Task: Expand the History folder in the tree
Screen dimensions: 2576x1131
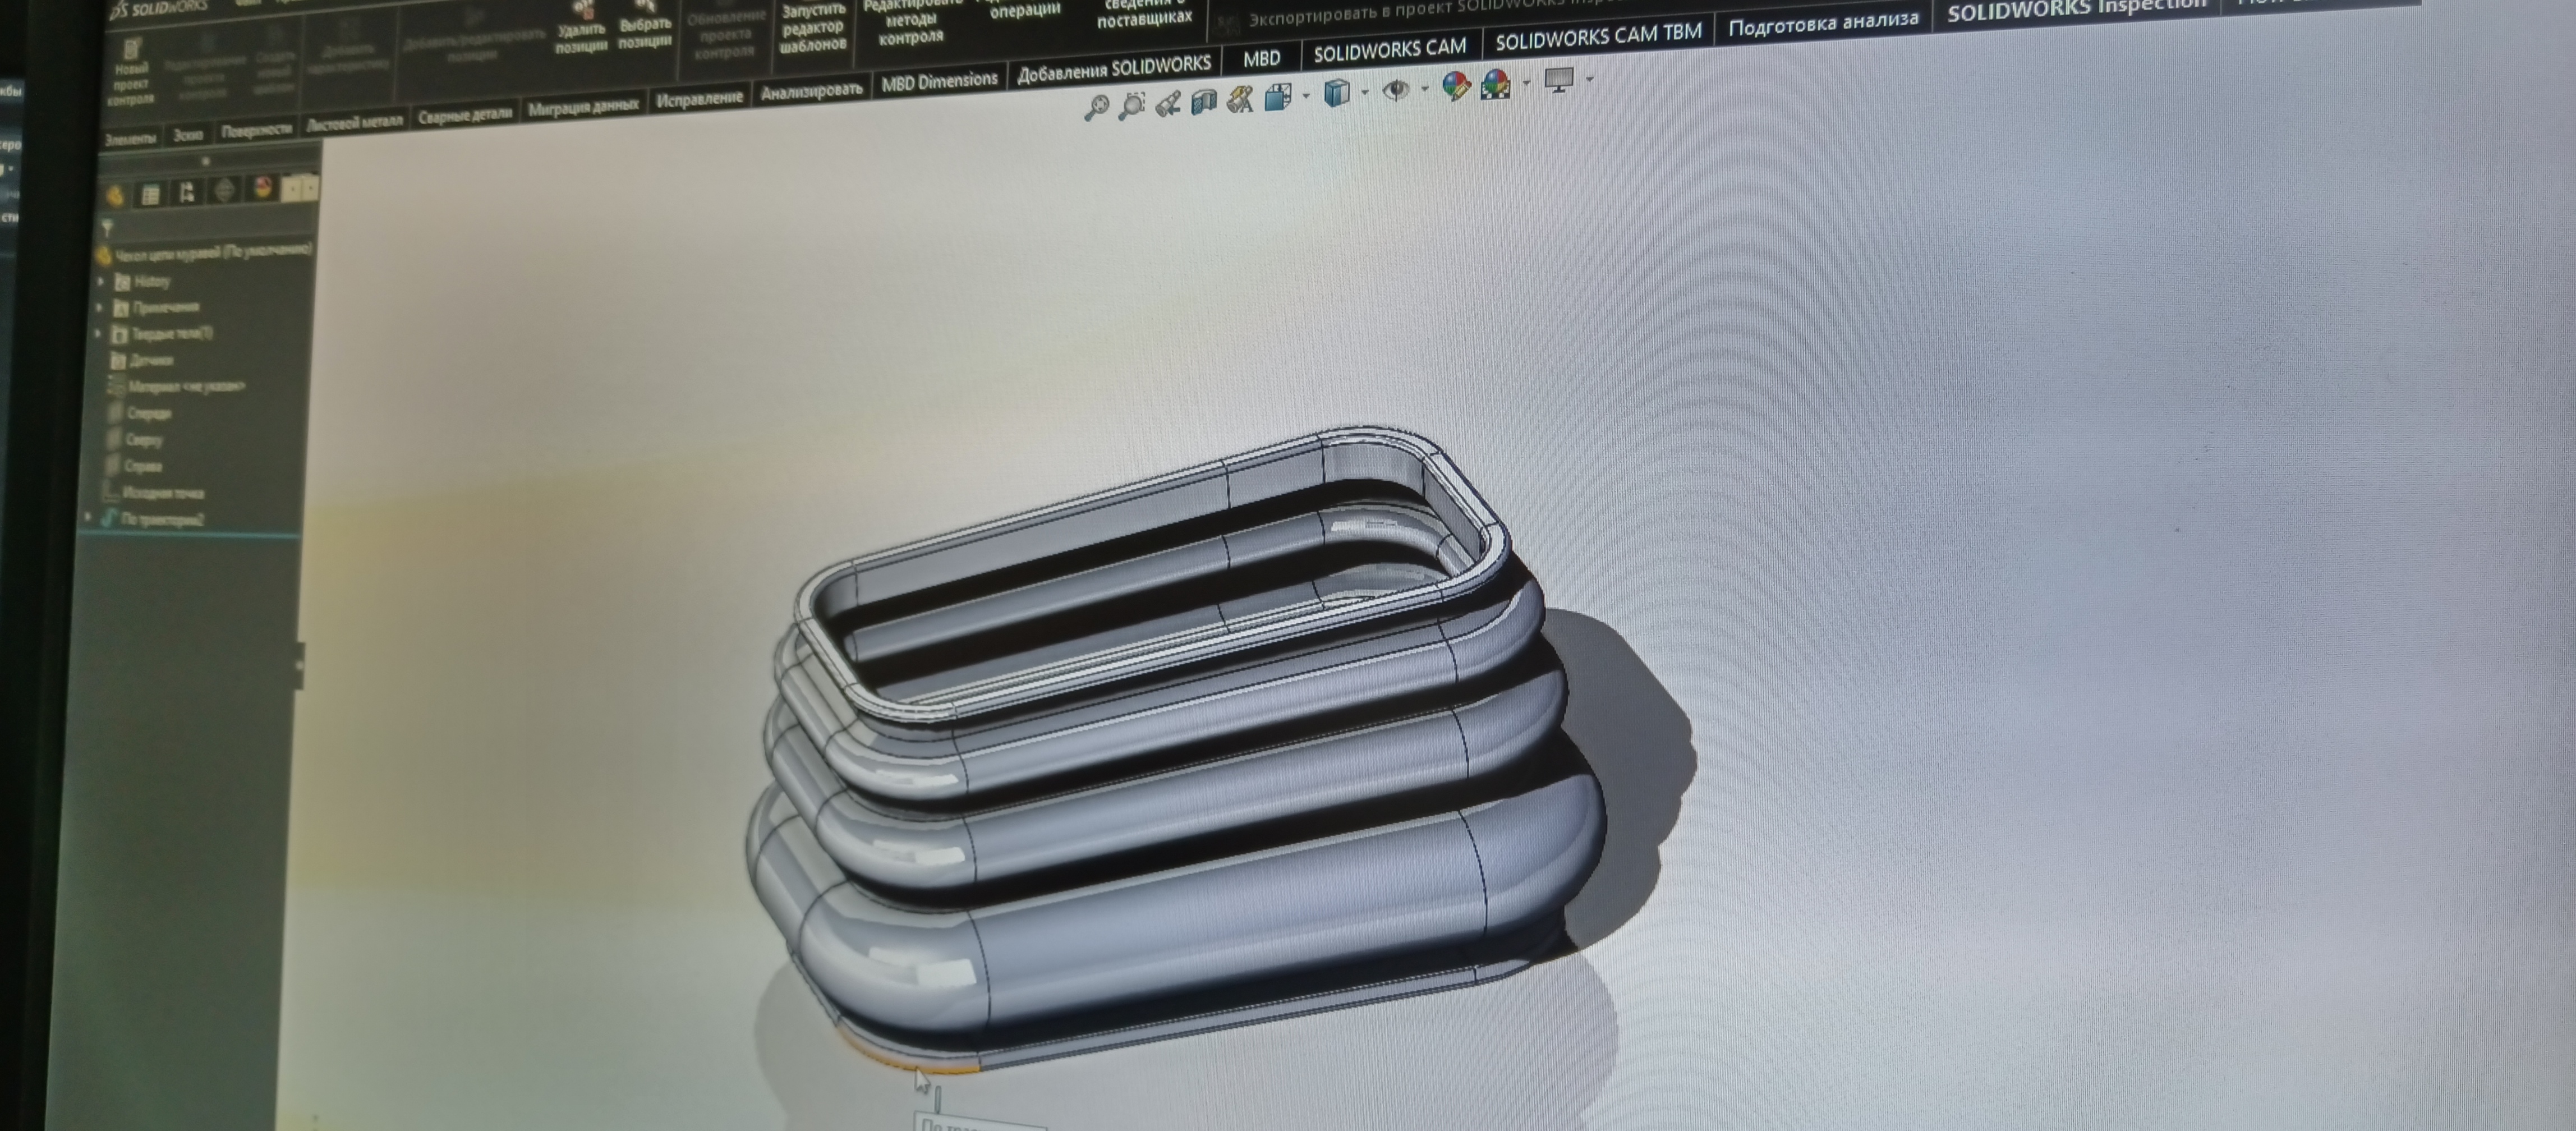Action: (x=101, y=282)
